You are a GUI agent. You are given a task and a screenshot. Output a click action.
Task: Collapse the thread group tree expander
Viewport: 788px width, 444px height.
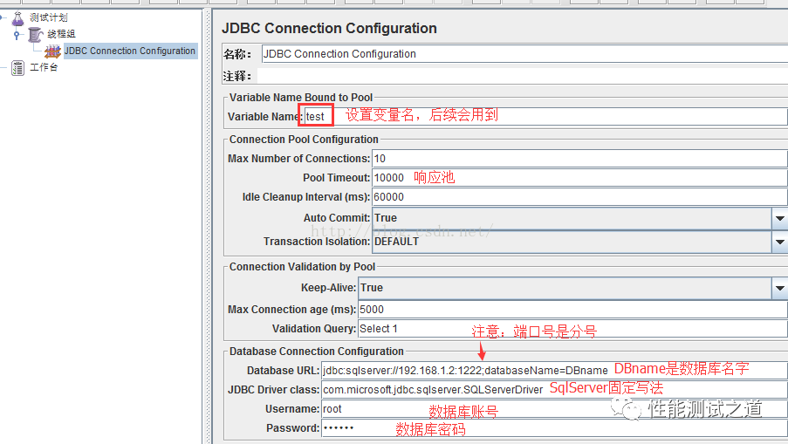pyautogui.click(x=17, y=35)
